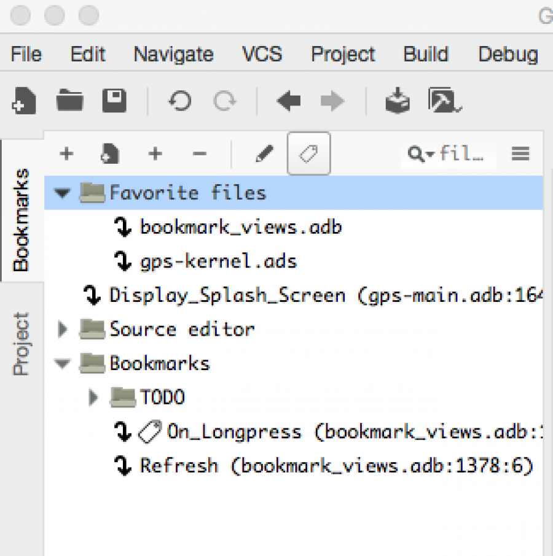Collapse the Bookmarks group
Viewport: 553px width, 556px height.
[62, 363]
